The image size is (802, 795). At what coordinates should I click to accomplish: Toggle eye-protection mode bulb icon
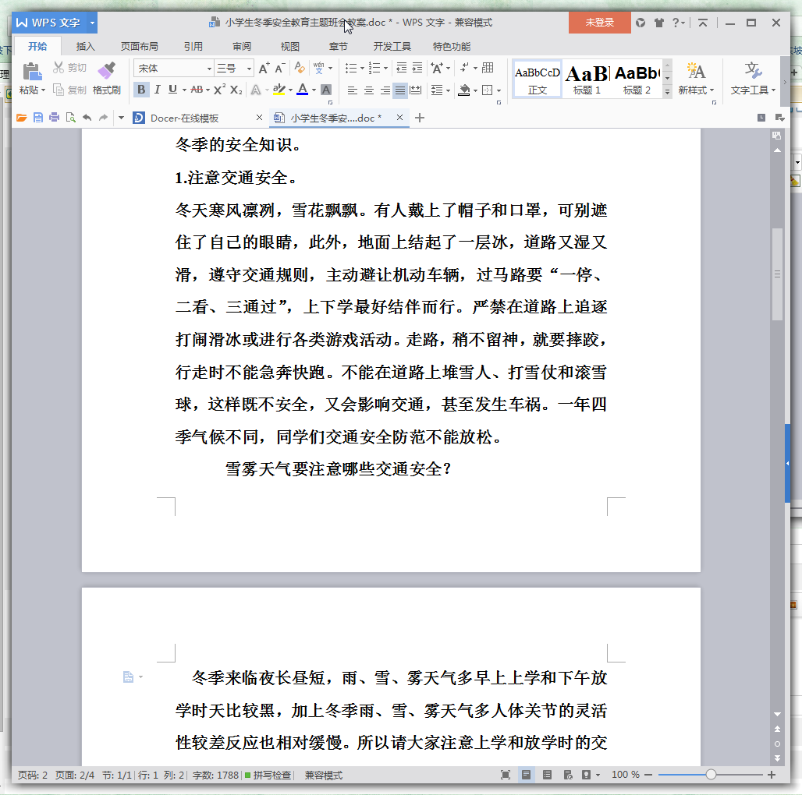click(x=586, y=775)
